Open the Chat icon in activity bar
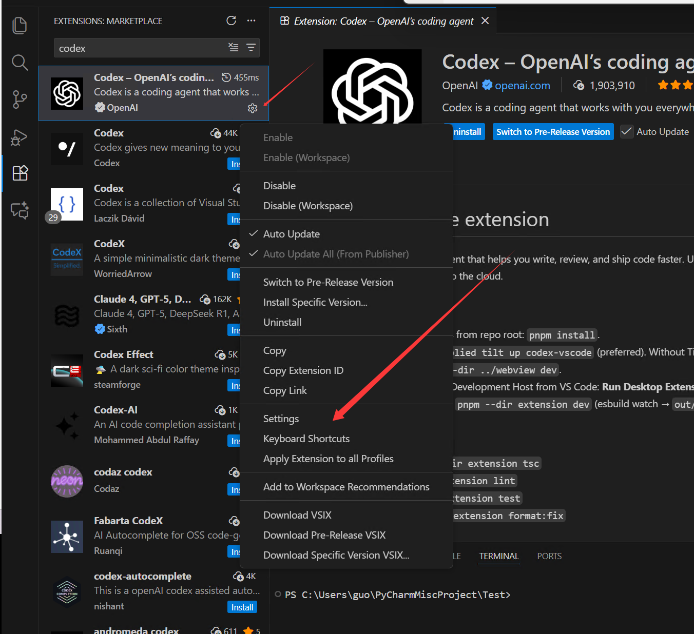Image resolution: width=694 pixels, height=634 pixels. coord(20,210)
